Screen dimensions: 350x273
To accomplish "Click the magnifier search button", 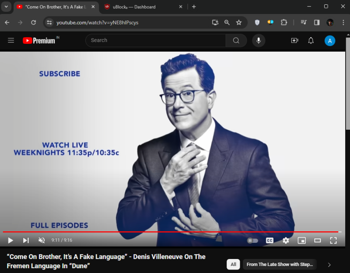I will [236, 40].
